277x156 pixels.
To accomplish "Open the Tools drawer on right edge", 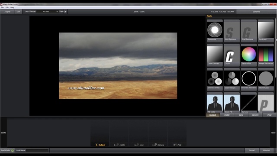I will [x=273, y=133].
